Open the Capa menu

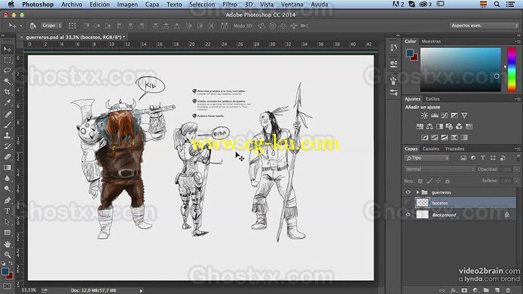coord(152,5)
